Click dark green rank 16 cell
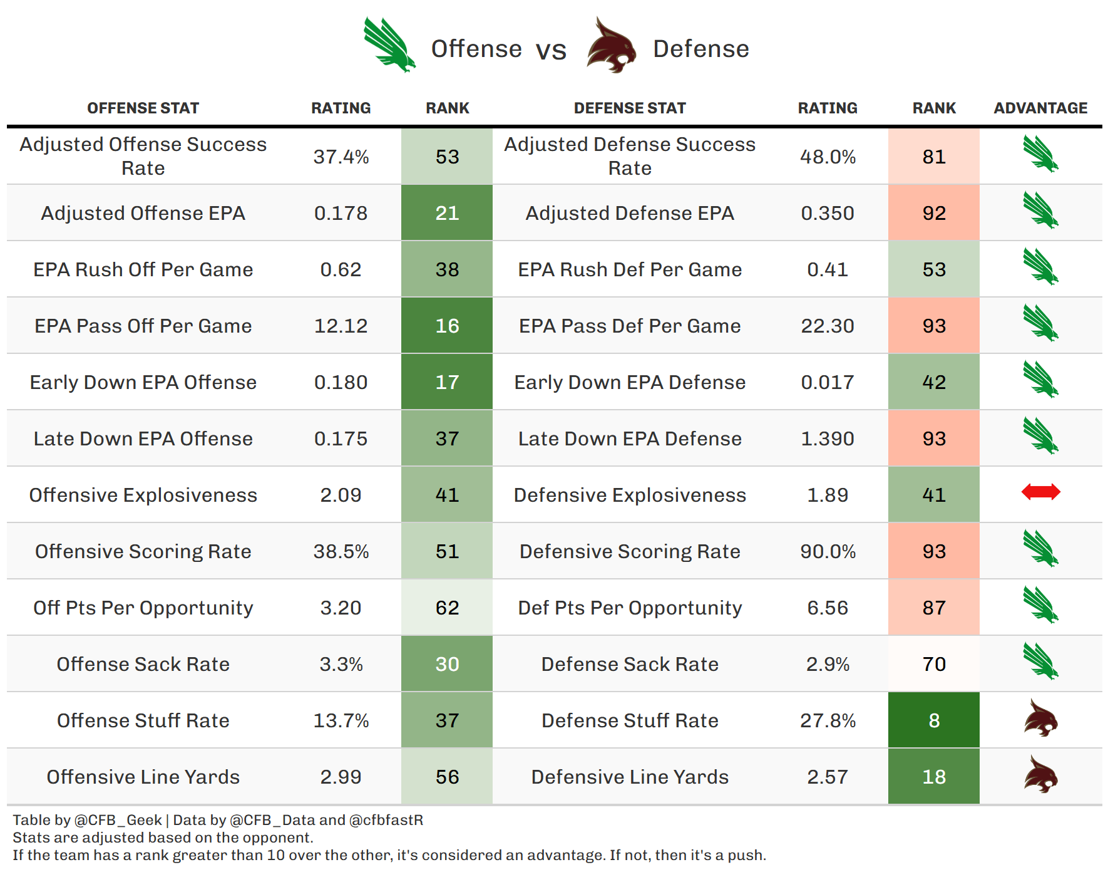 click(447, 325)
